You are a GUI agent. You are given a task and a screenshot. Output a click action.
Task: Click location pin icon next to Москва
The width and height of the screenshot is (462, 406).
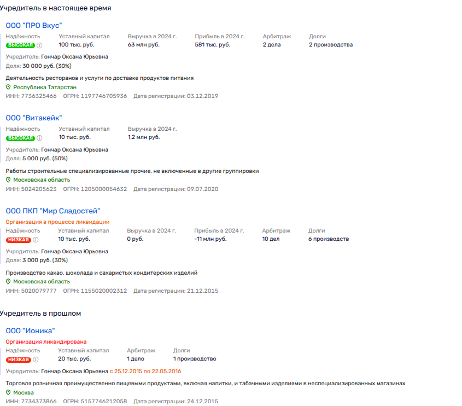pos(8,393)
